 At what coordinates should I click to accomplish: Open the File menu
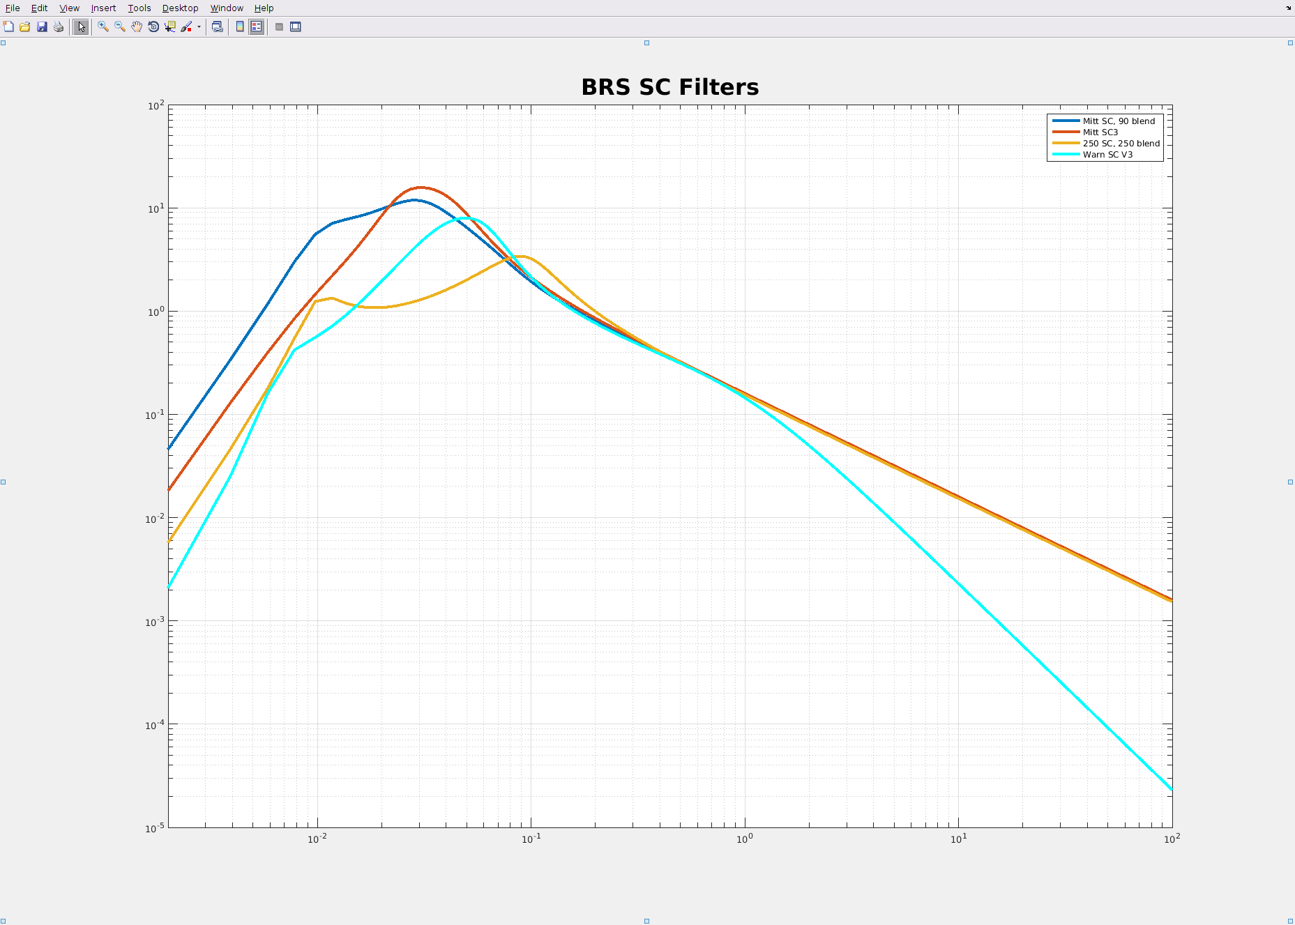coord(13,8)
